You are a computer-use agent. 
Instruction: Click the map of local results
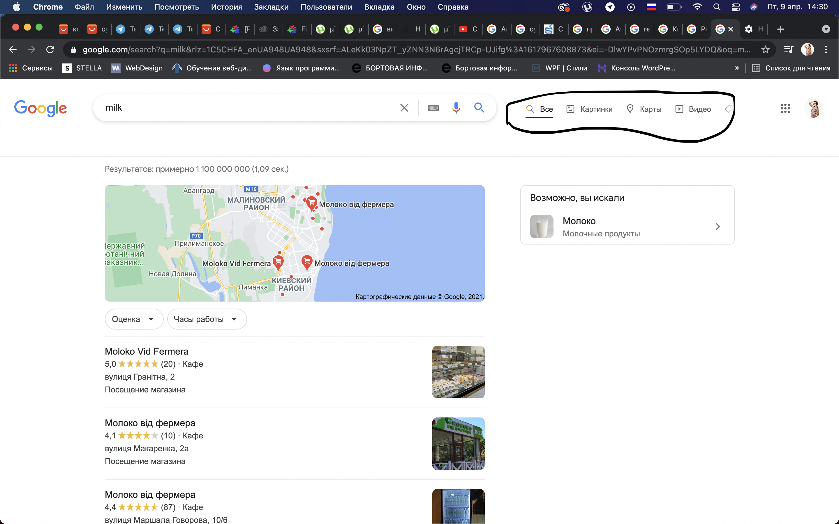click(x=295, y=243)
